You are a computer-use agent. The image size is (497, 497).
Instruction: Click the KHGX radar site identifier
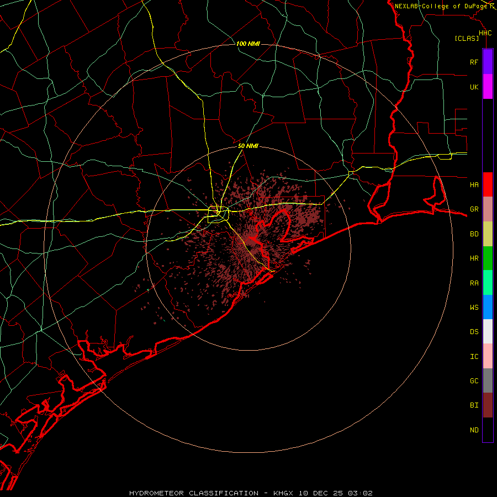(283, 493)
